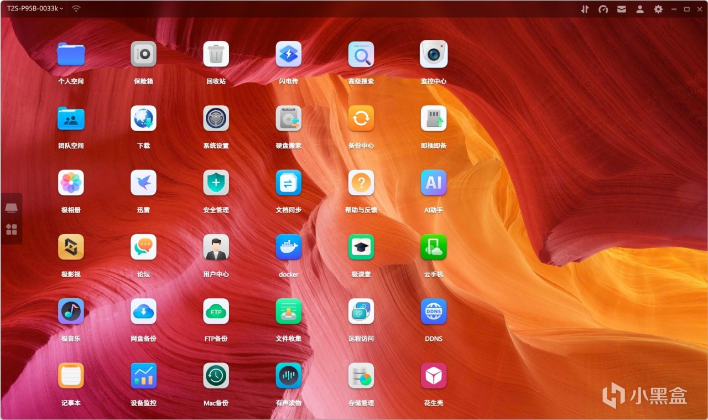Minimize the window

[x=674, y=9]
